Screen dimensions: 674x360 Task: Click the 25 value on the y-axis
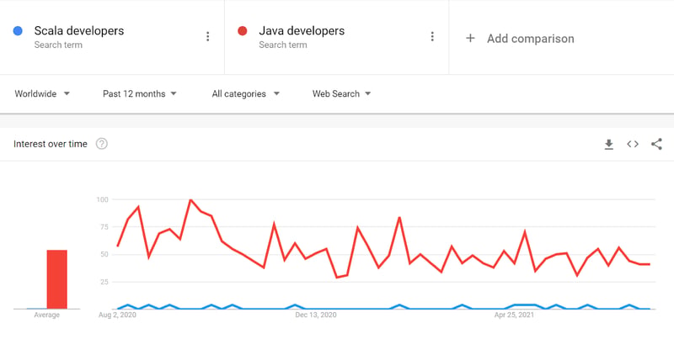[104, 282]
